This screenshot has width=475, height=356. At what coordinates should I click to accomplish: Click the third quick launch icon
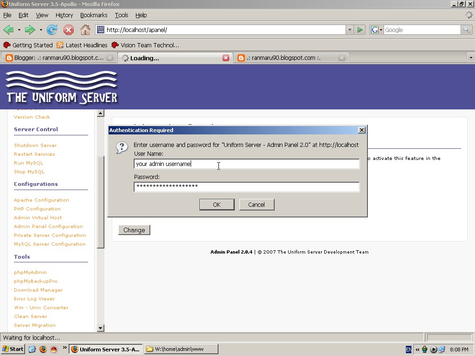point(54,349)
